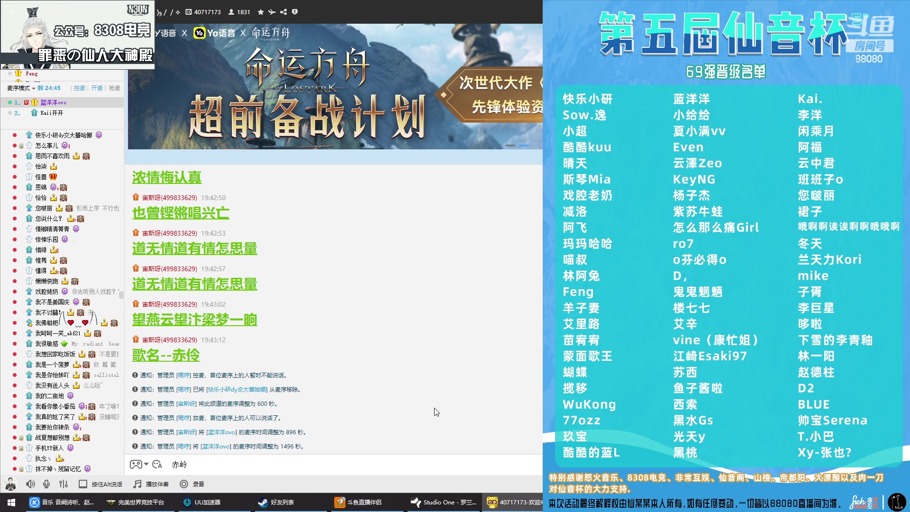The width and height of the screenshot is (910, 512).
Task: Toggle the status dot next to Kaii开开
Action: (x=10, y=113)
